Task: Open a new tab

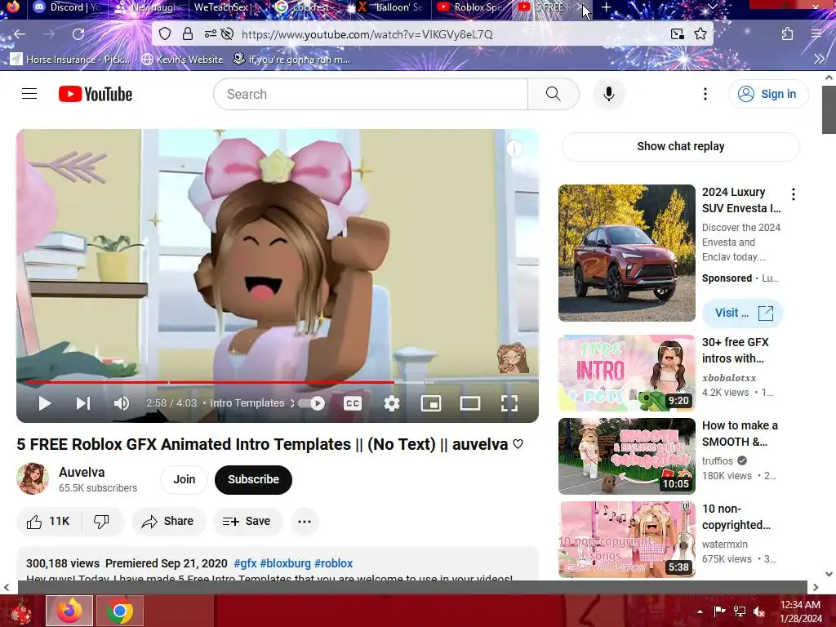Action: coord(607,7)
